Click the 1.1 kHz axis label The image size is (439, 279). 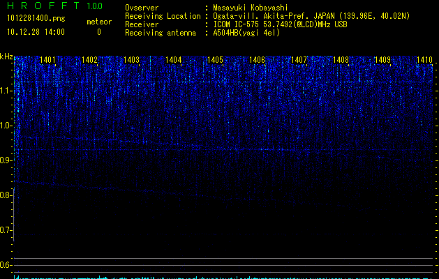[6, 91]
